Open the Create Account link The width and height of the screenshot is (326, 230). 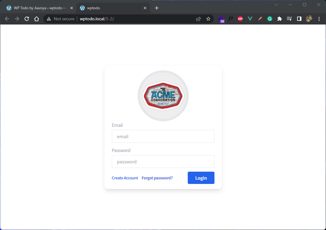tap(125, 178)
